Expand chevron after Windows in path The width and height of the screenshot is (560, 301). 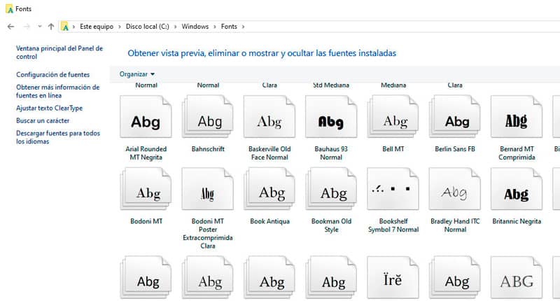tap(215, 27)
